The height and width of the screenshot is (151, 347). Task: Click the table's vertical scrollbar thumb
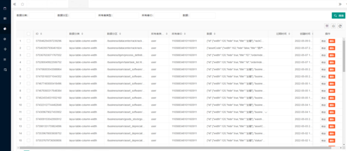(x=344, y=56)
